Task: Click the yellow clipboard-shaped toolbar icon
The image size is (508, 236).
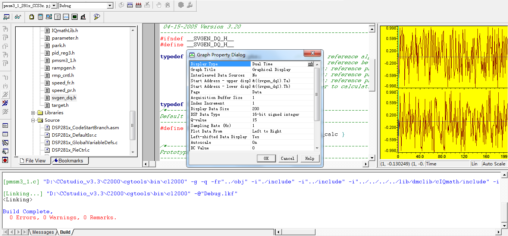Action: coord(31,17)
